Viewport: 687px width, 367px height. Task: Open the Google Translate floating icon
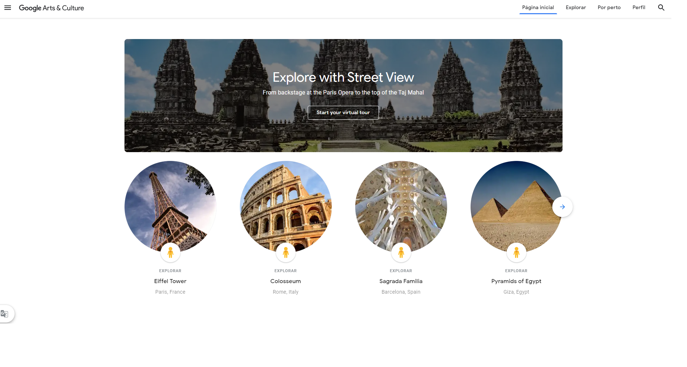click(5, 314)
